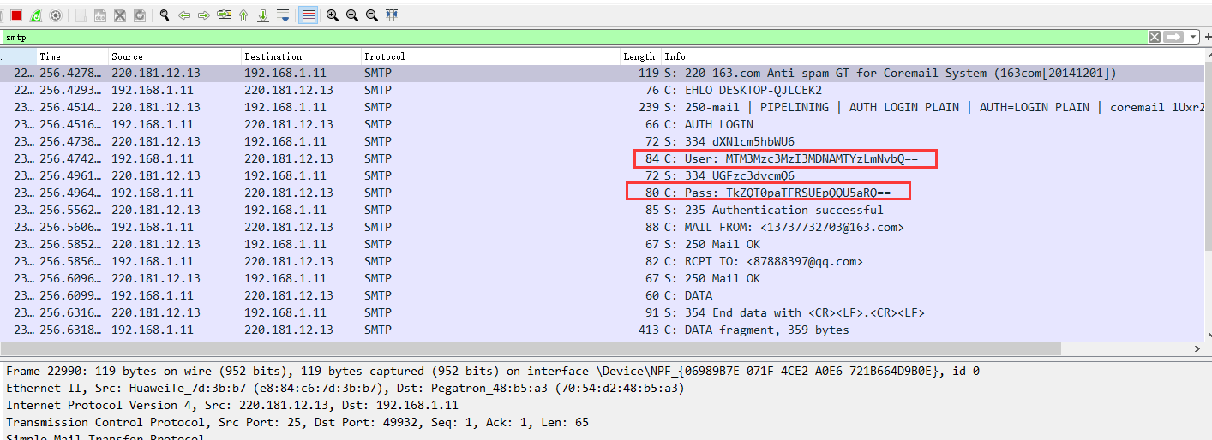
Task: Sort by the Source column header
Action: tap(175, 56)
